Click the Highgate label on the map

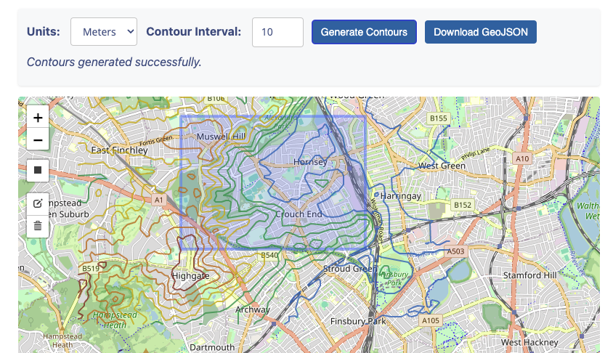coord(191,276)
